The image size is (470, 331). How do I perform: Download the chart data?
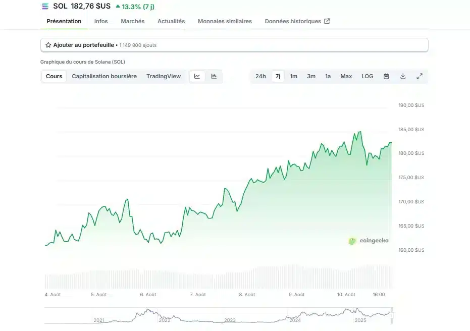[x=403, y=76]
